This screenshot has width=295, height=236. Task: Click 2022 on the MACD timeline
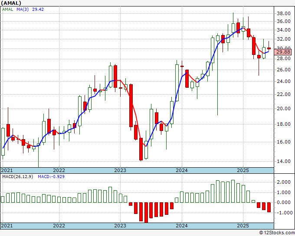59,226
